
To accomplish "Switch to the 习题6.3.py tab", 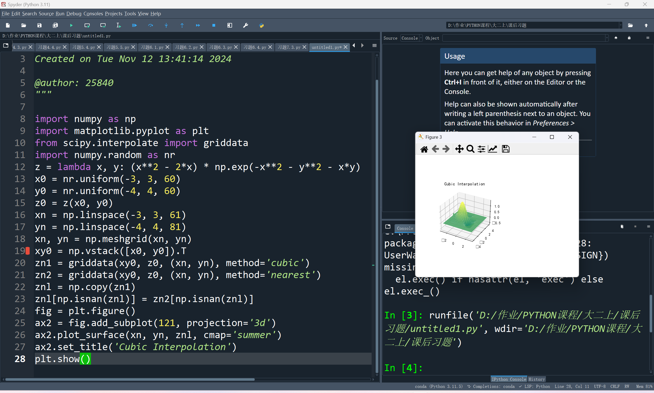I will (x=221, y=47).
